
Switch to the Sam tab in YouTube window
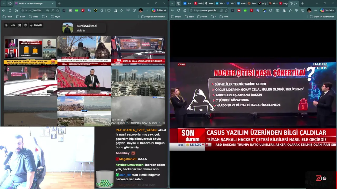[x=252, y=3]
